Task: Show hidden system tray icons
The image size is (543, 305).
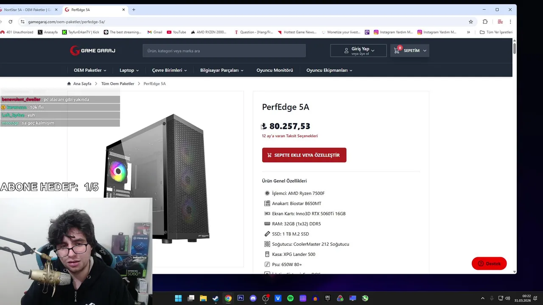Action: click(482, 298)
